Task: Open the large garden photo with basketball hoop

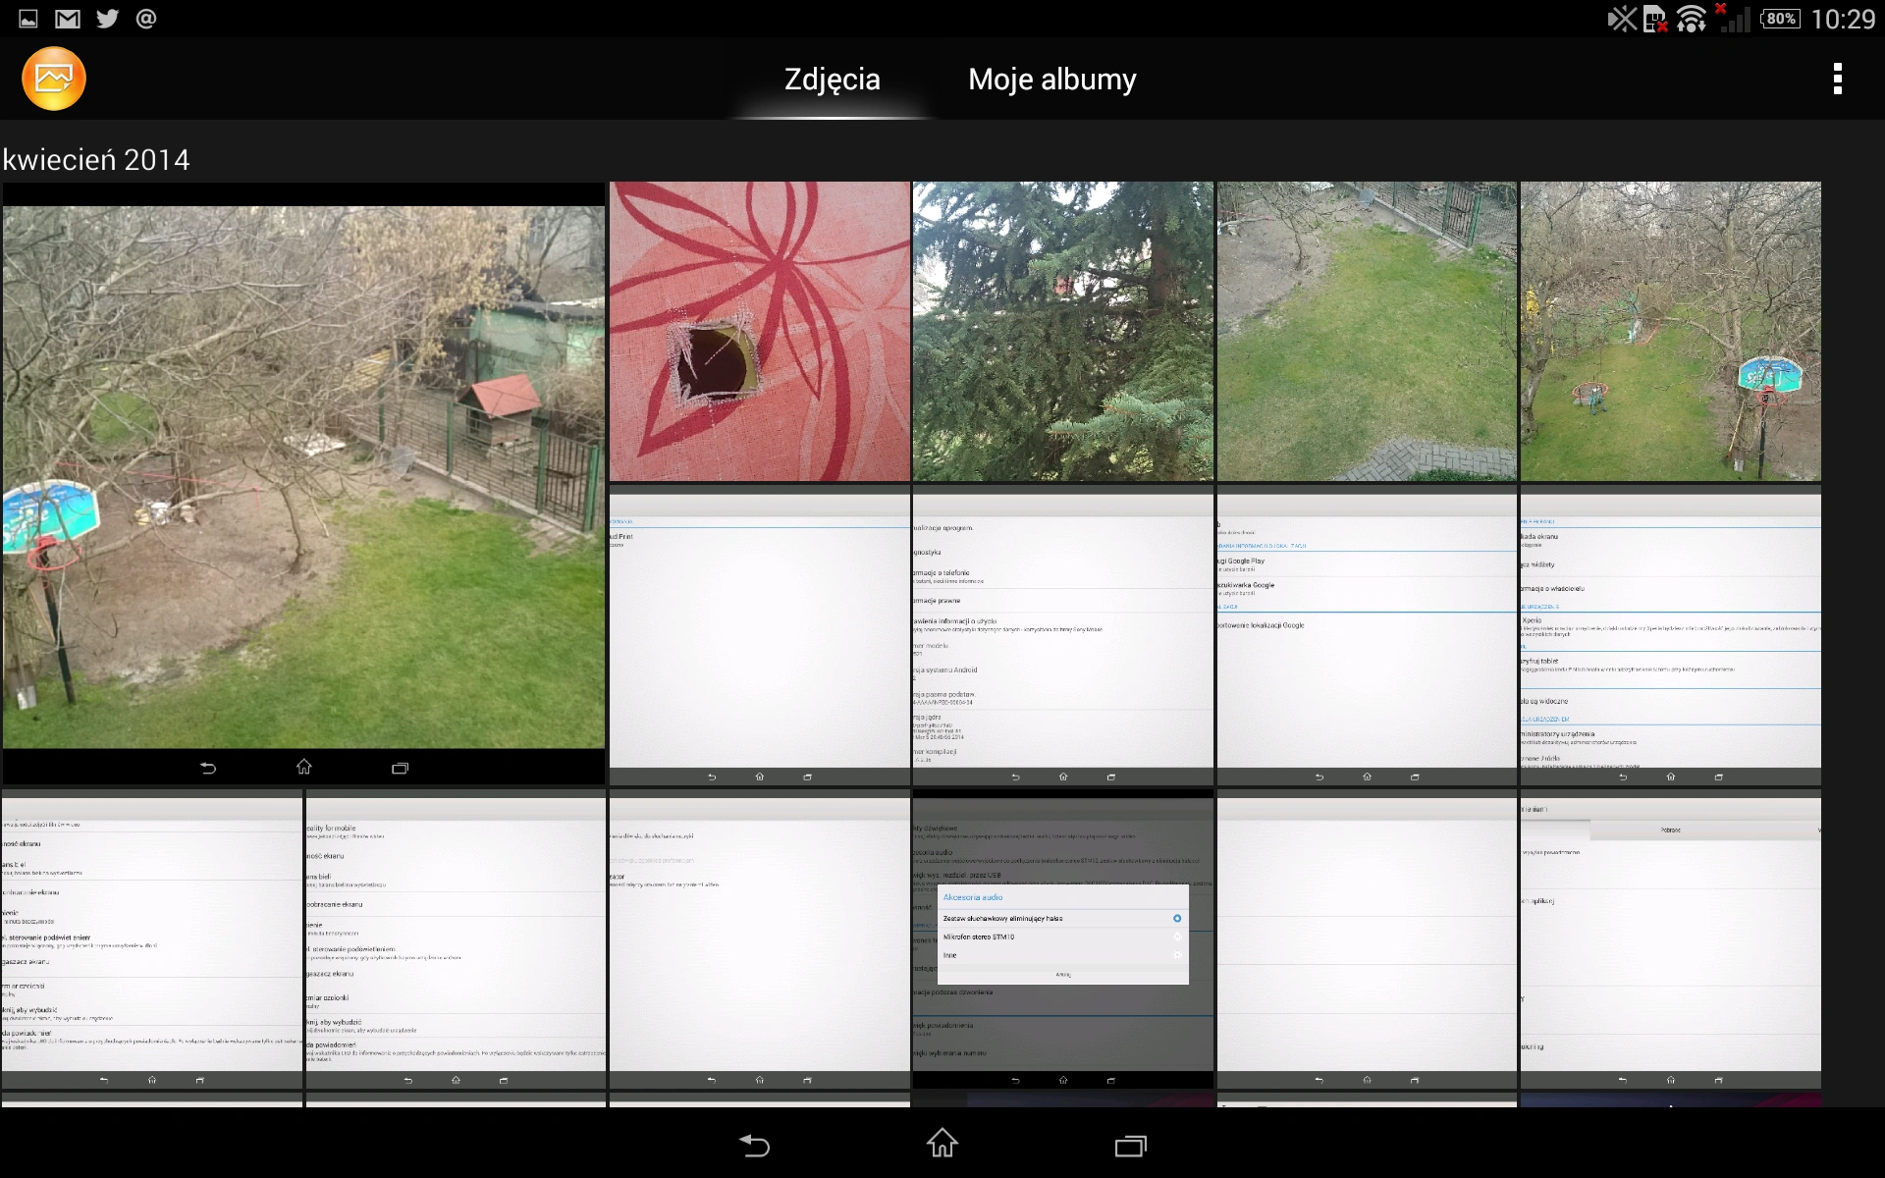Action: [x=303, y=483]
